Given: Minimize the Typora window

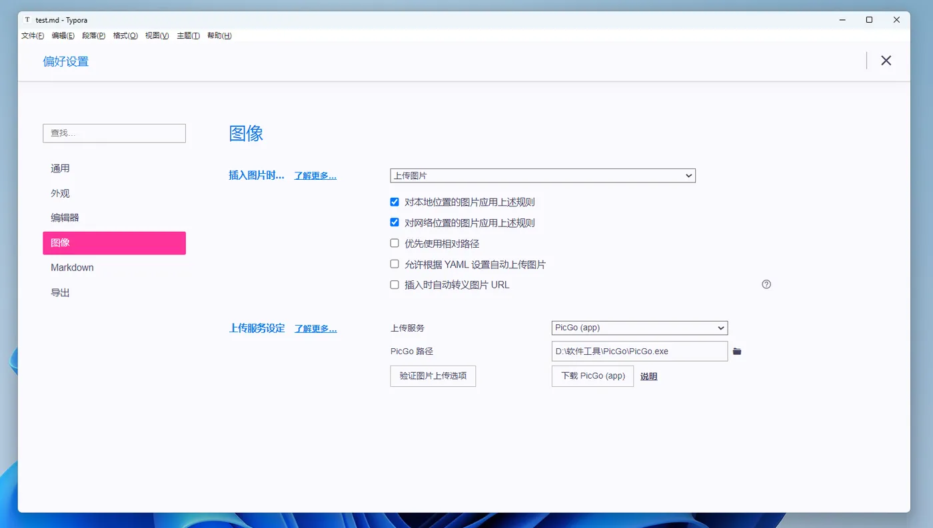Looking at the screenshot, I should tap(842, 20).
